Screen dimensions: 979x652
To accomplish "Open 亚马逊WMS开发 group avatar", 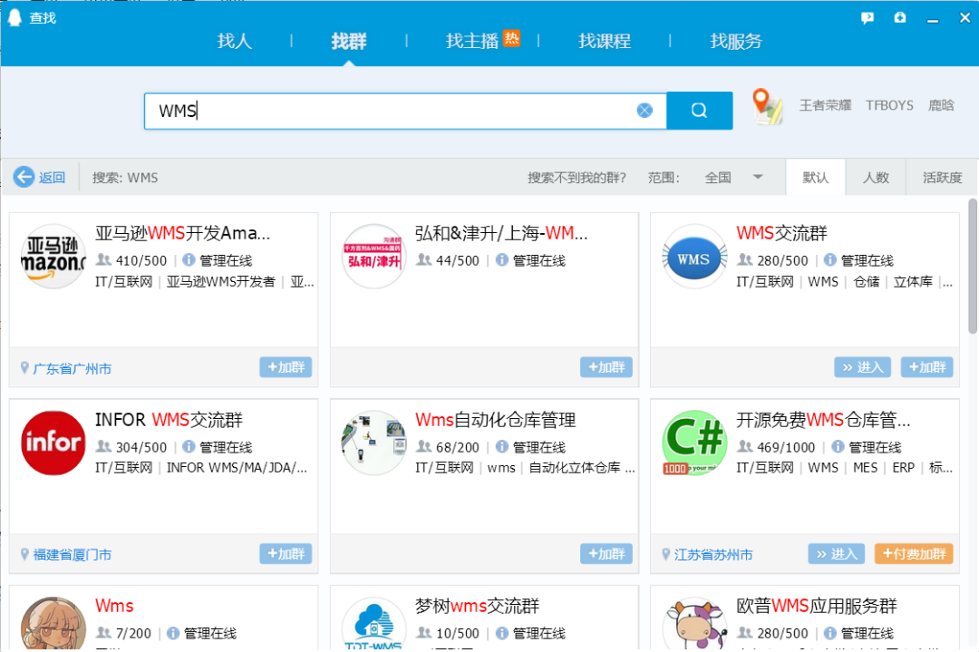I will tap(53, 256).
